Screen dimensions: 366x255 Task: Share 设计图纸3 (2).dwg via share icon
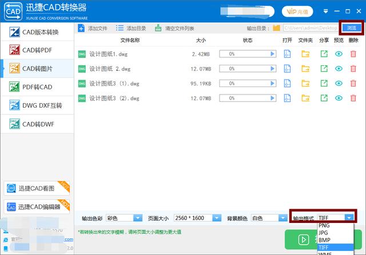point(324,98)
